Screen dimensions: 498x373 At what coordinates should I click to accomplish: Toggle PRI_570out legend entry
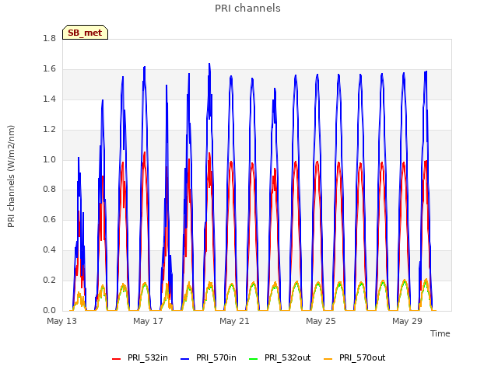pyautogui.click(x=355, y=357)
